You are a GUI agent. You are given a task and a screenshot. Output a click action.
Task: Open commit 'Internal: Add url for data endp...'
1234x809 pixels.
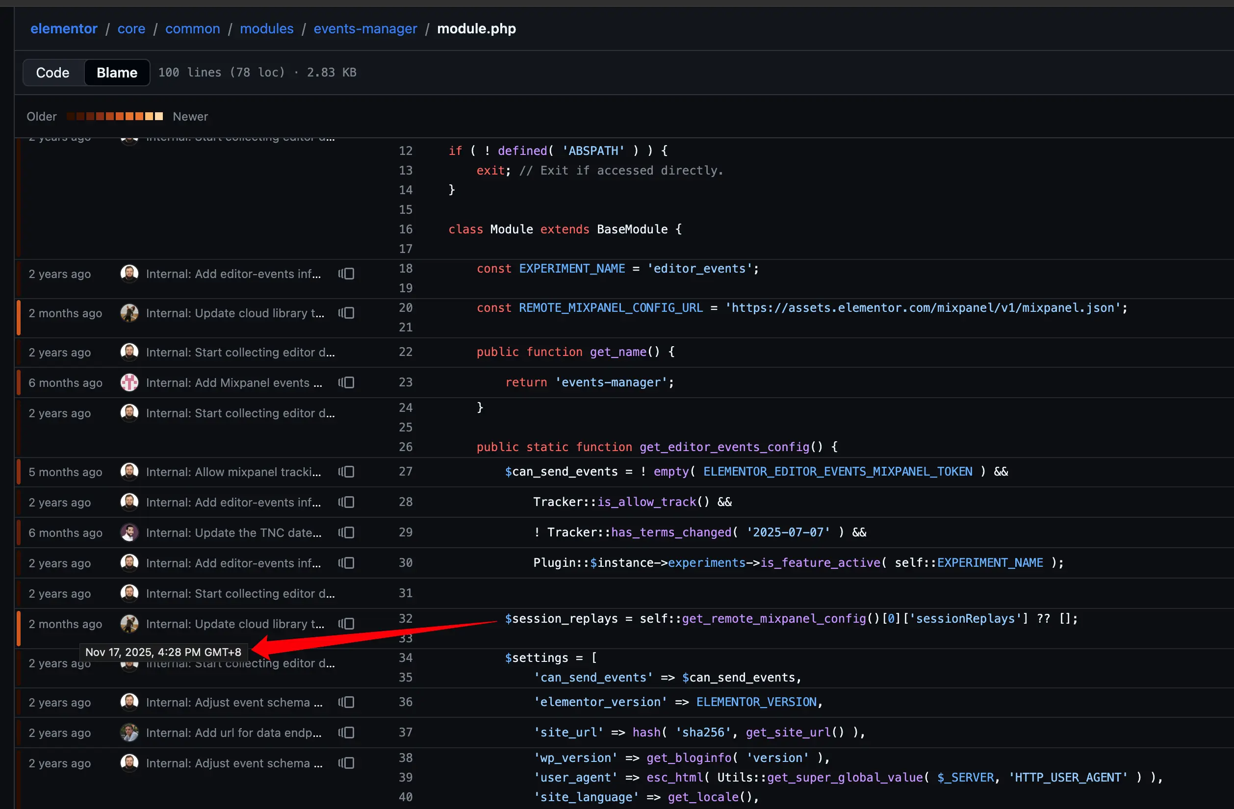pyautogui.click(x=233, y=733)
